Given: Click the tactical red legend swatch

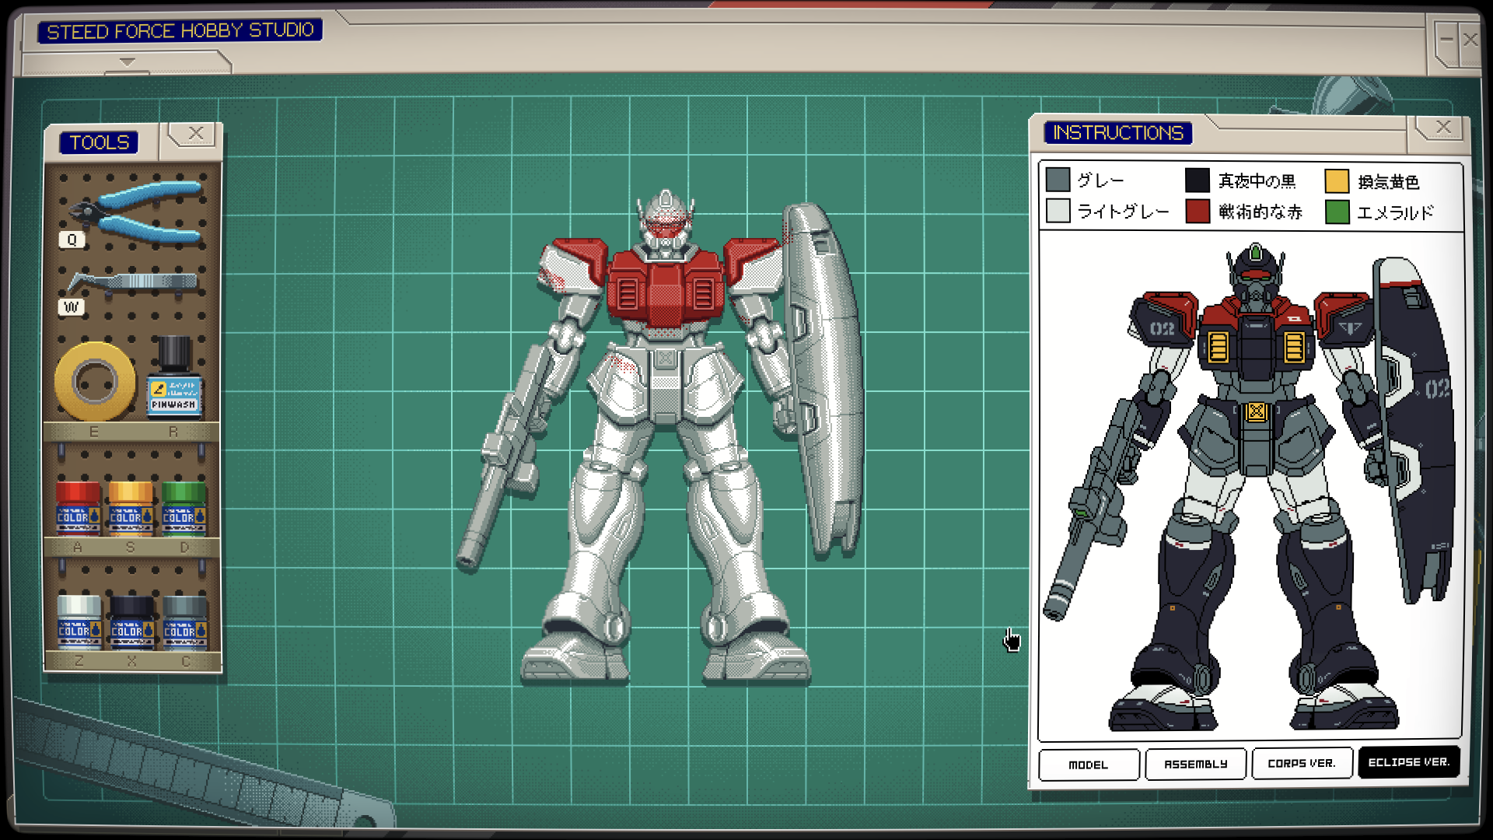Looking at the screenshot, I should pyautogui.click(x=1198, y=212).
